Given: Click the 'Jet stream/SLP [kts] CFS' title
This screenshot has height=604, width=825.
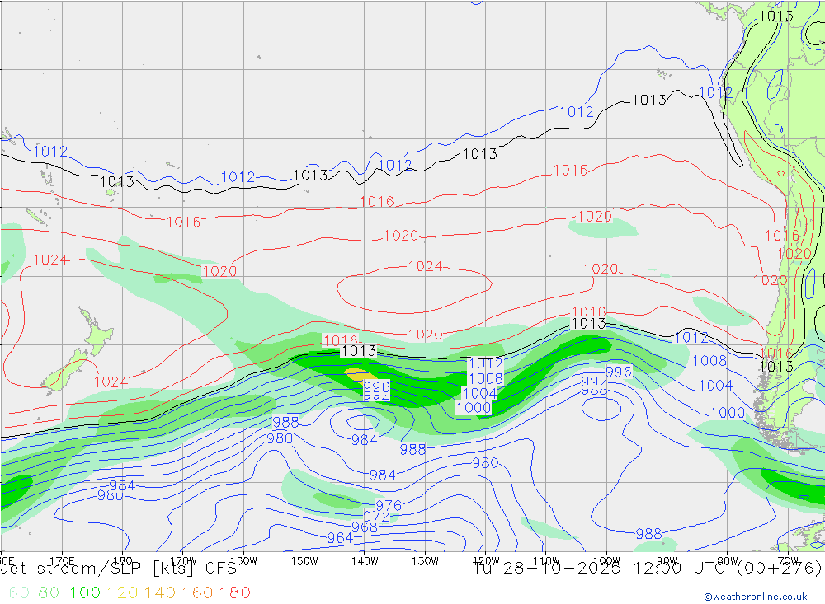Looking at the screenshot, I should point(119,569).
